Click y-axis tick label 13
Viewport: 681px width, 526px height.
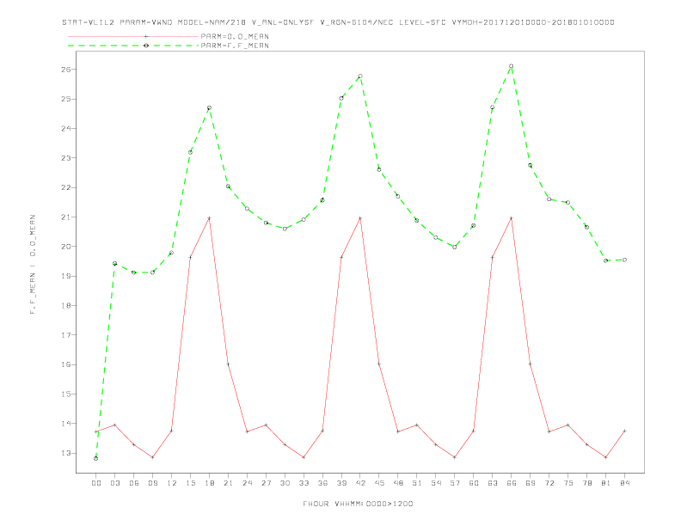click(x=68, y=453)
